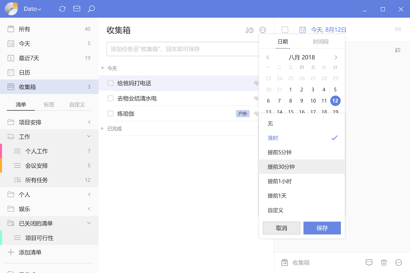Expand the 娱乐 folder
Viewport: 410px width, 273px height.
(x=89, y=209)
